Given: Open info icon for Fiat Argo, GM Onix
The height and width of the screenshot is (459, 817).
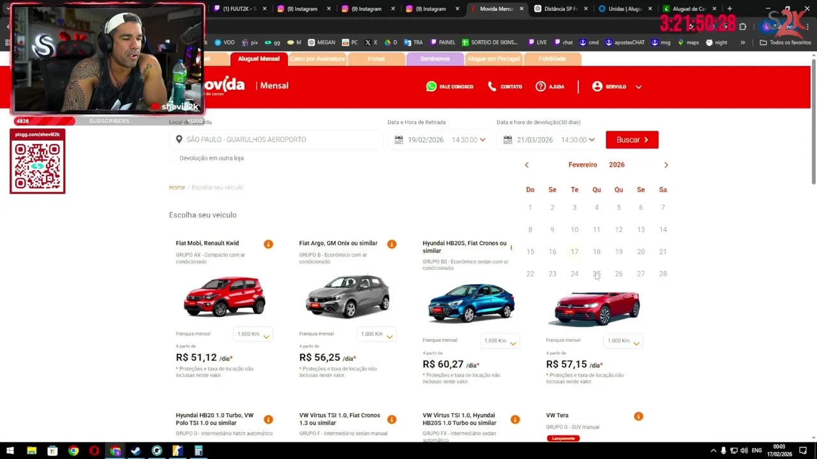Looking at the screenshot, I should [x=391, y=244].
